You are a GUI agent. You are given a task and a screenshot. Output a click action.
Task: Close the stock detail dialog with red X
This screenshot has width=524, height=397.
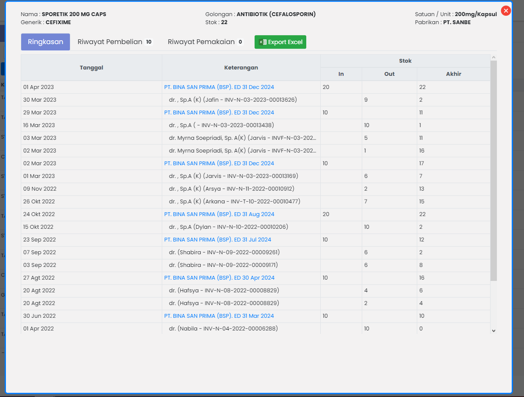point(506,11)
